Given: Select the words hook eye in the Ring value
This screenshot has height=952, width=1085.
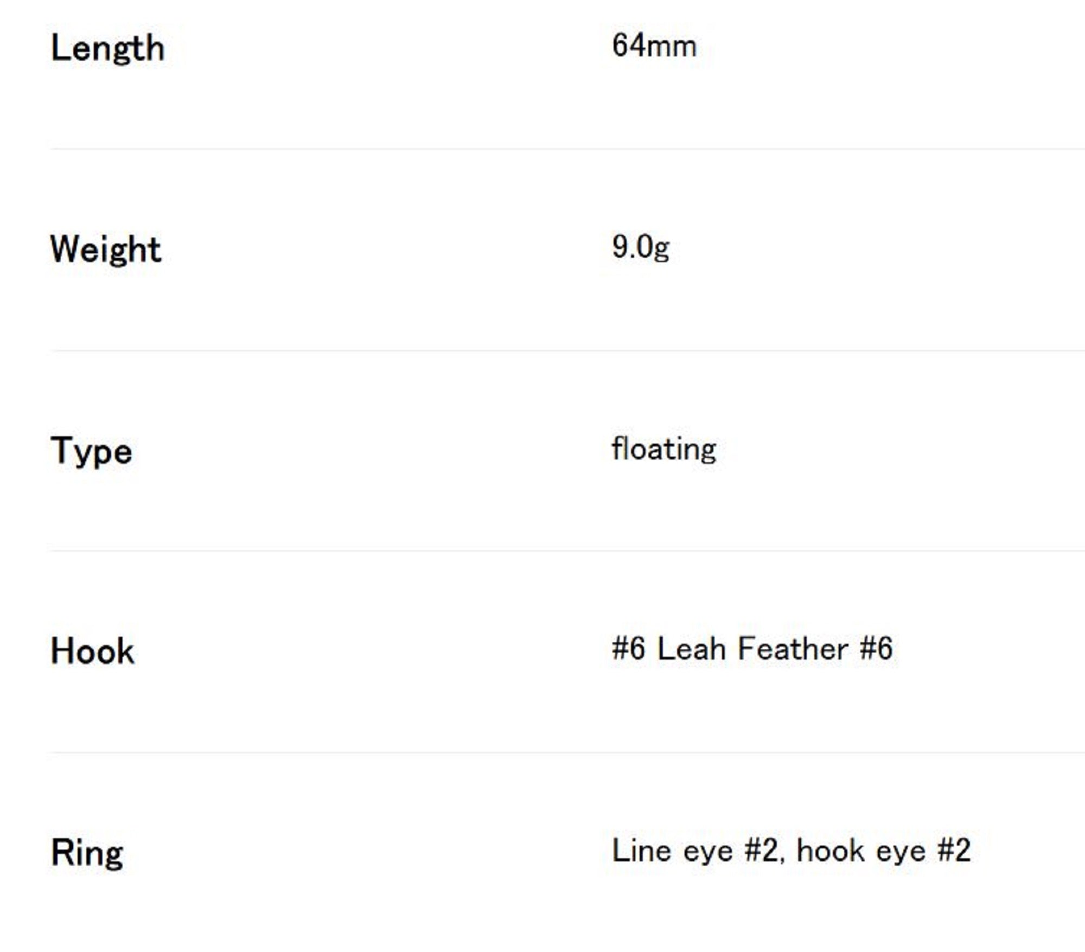Looking at the screenshot, I should [861, 851].
